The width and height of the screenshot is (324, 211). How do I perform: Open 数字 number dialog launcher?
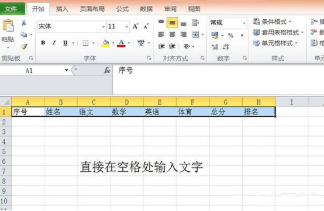click(x=244, y=58)
